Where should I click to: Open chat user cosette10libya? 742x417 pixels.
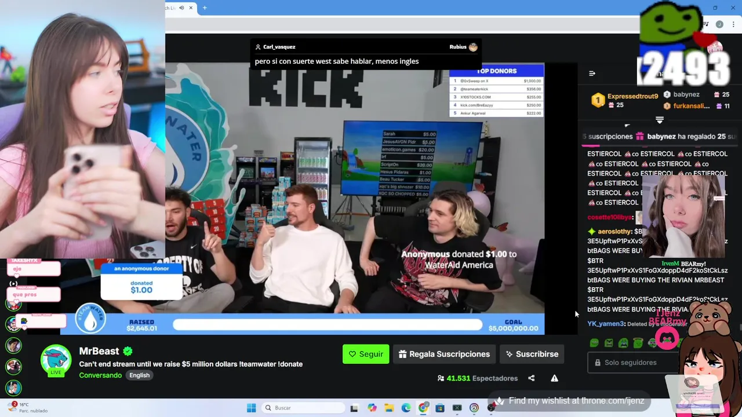coord(609,217)
